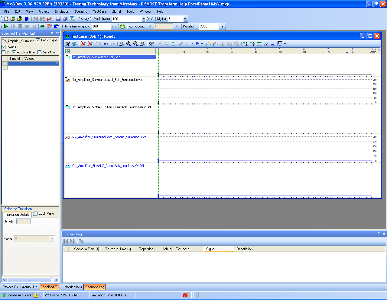Click the red eraser marker icon
This screenshot has height=300, width=387.
[50, 19]
